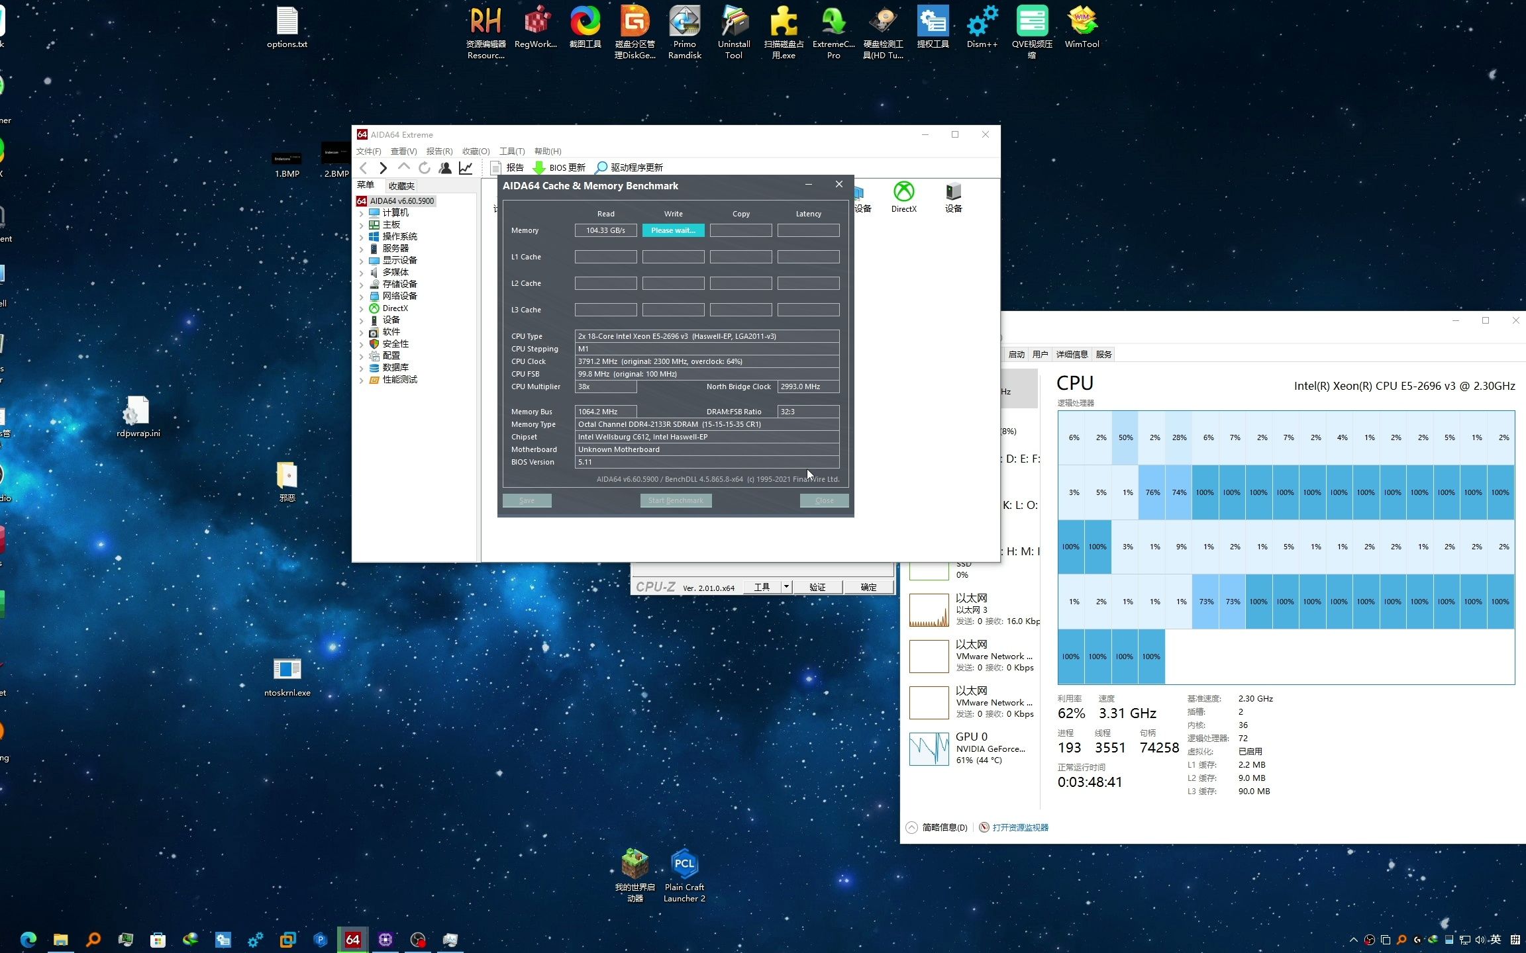1526x953 pixels.
Task: Click the AIDA64 back navigation arrow
Action: point(363,168)
